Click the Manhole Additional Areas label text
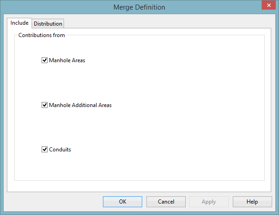Screen dimensions: 279x215 click(80, 105)
